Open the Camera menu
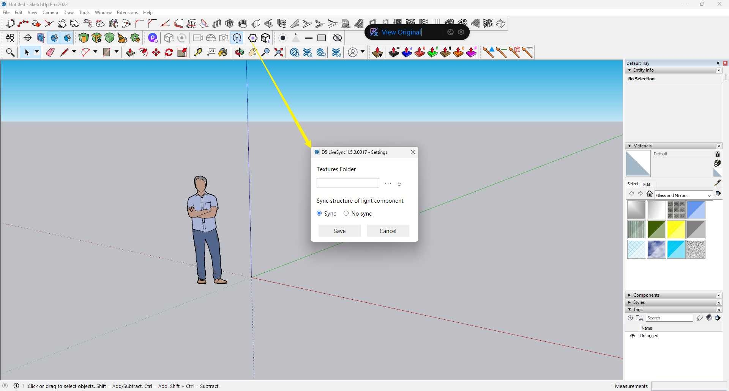 [50, 13]
